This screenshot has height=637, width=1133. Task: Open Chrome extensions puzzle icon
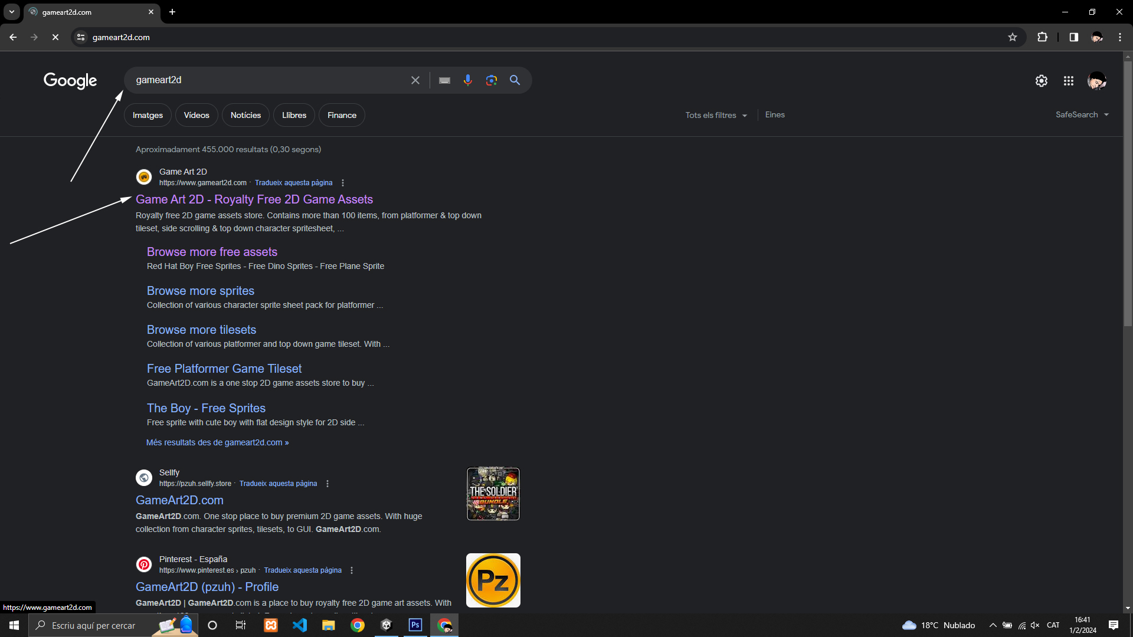1042,37
